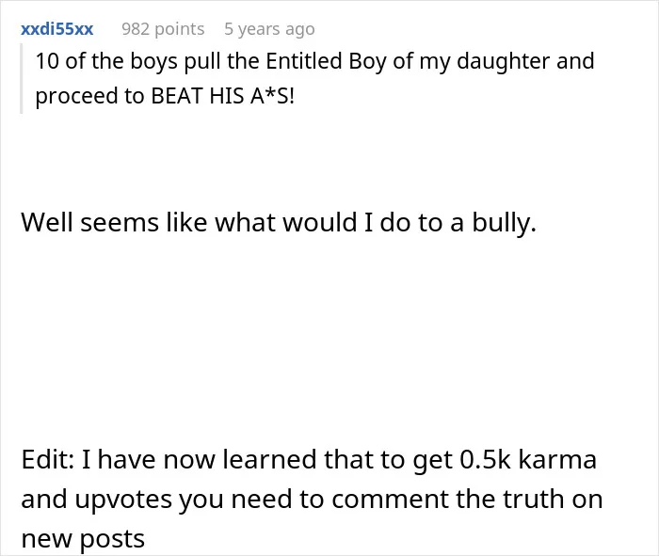Image resolution: width=659 pixels, height=556 pixels.
Task: Click the word 'points' next to 982
Action: coord(180,29)
